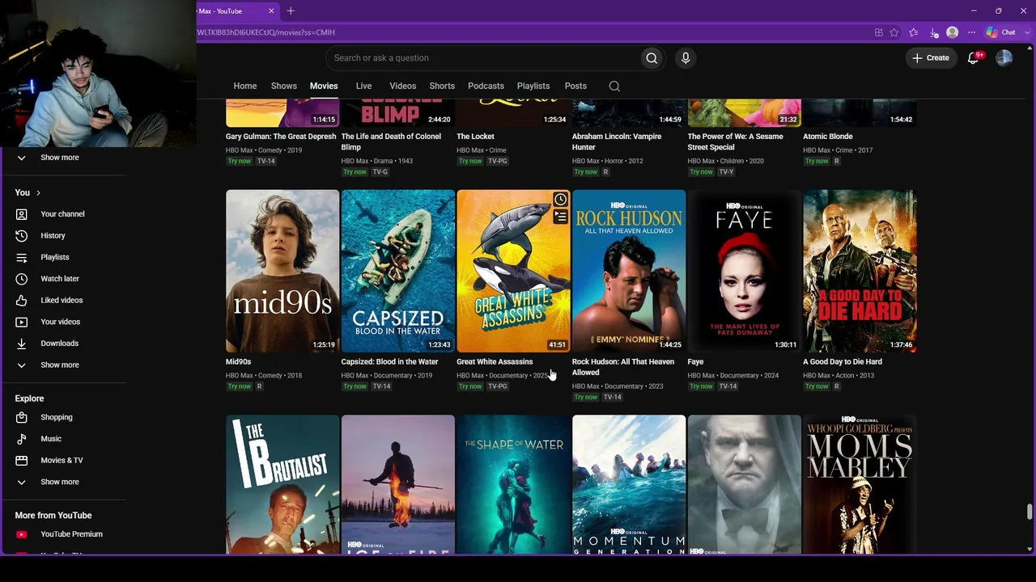Open the Watch later clock icon in sidebar
1036x582 pixels.
pyautogui.click(x=22, y=279)
